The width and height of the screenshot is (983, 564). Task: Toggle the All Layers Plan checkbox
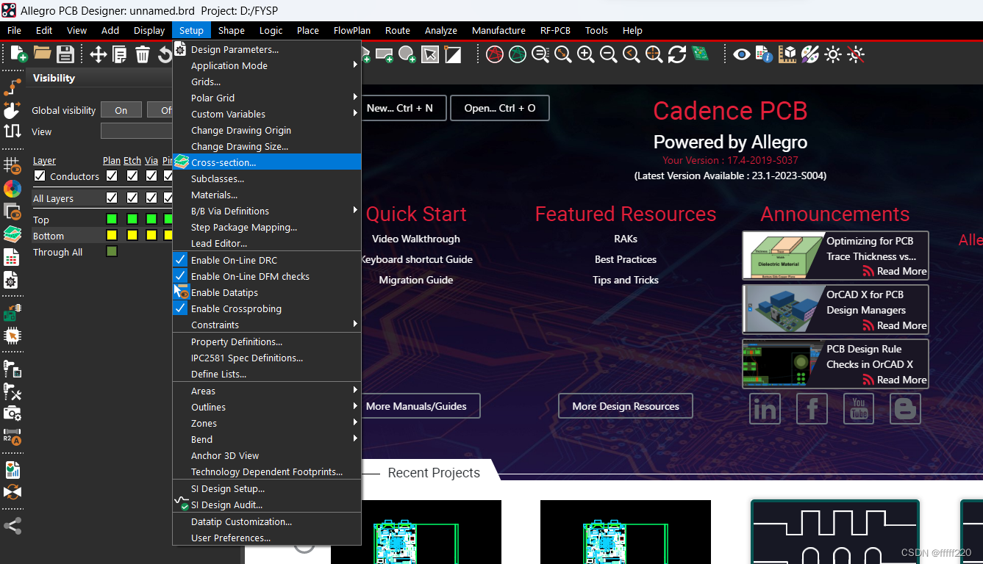tap(112, 198)
